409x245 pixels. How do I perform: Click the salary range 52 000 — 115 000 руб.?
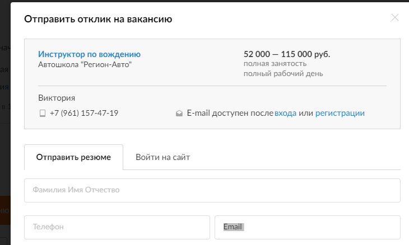point(286,54)
